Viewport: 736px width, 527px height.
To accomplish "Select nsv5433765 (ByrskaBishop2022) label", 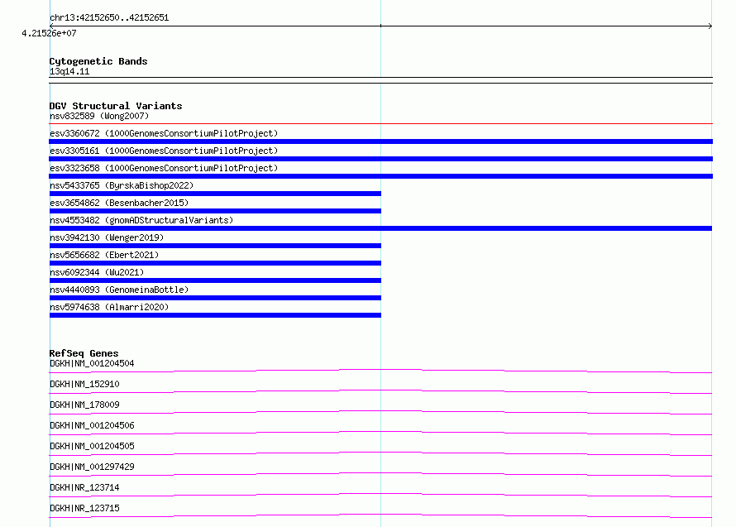I will pos(122,185).
